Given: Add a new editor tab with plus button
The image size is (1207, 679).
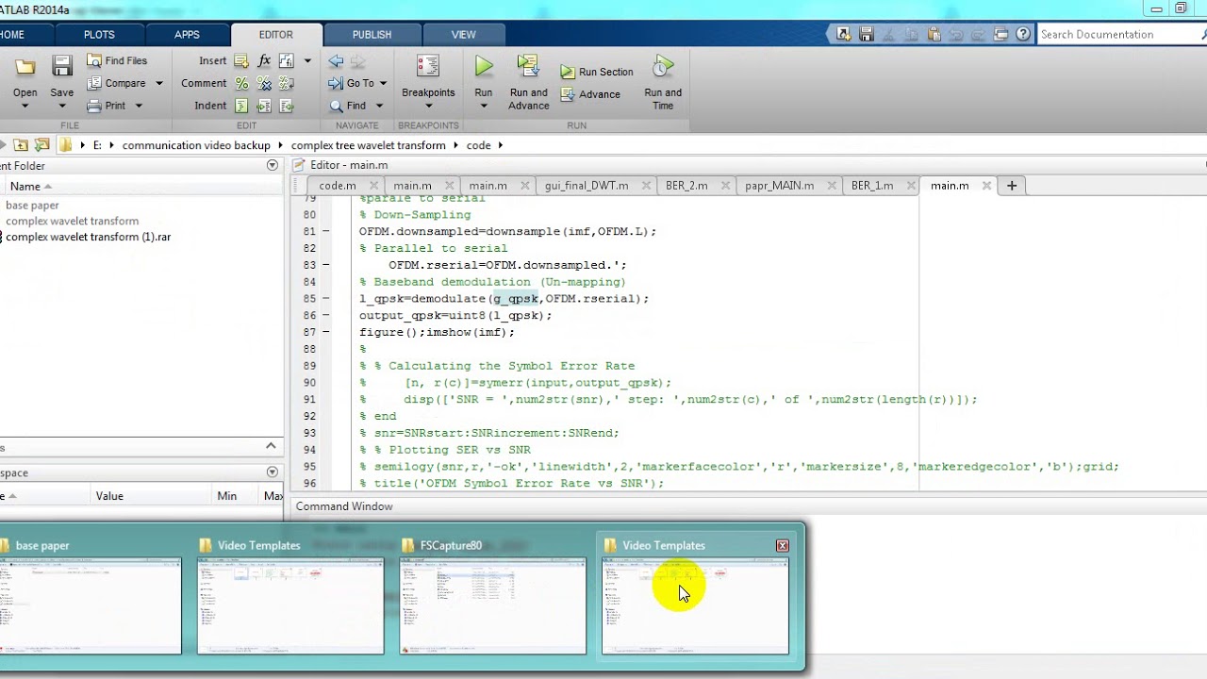Looking at the screenshot, I should [1012, 186].
